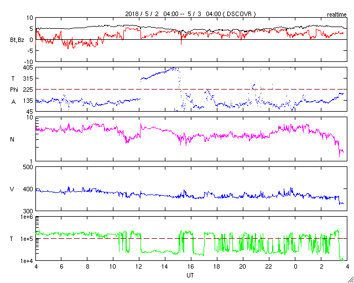Click the '16' hour tick on UT axis

pos(191,266)
